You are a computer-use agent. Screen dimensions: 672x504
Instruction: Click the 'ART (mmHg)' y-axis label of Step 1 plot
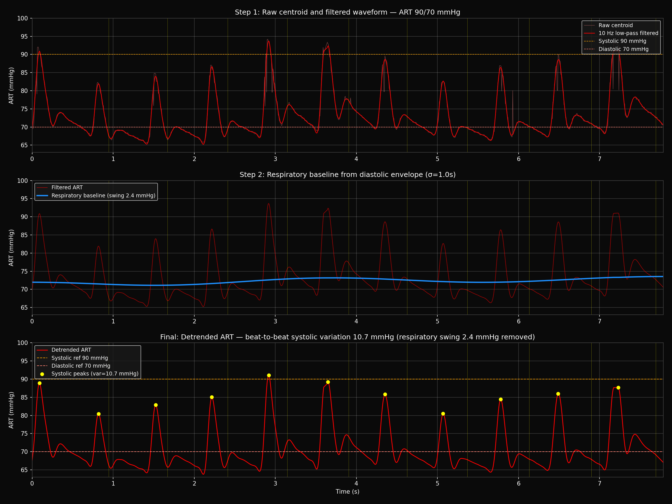point(11,85)
